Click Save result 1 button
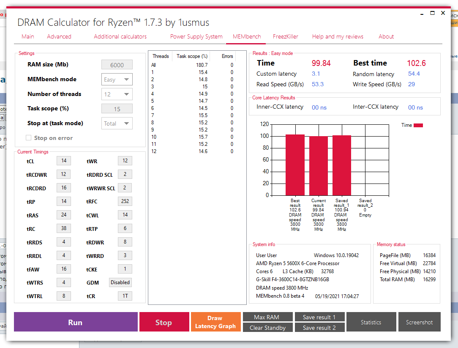Screen dimensions: 458x348 (319, 317)
